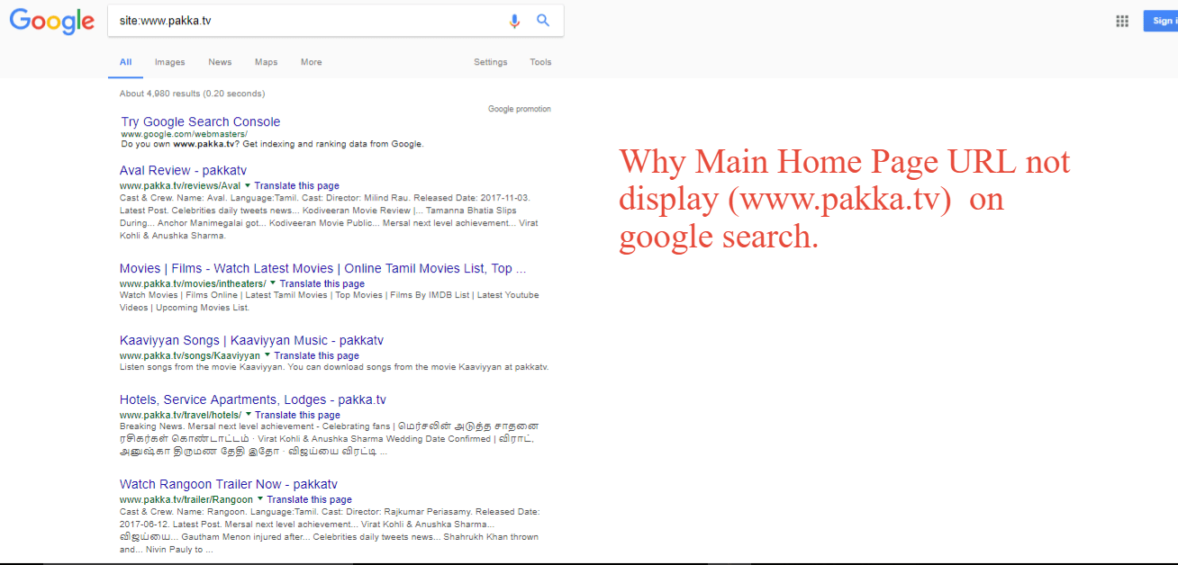
Task: Click the www.pakka.tv/movies/intheaters/ URL text
Action: 193,284
